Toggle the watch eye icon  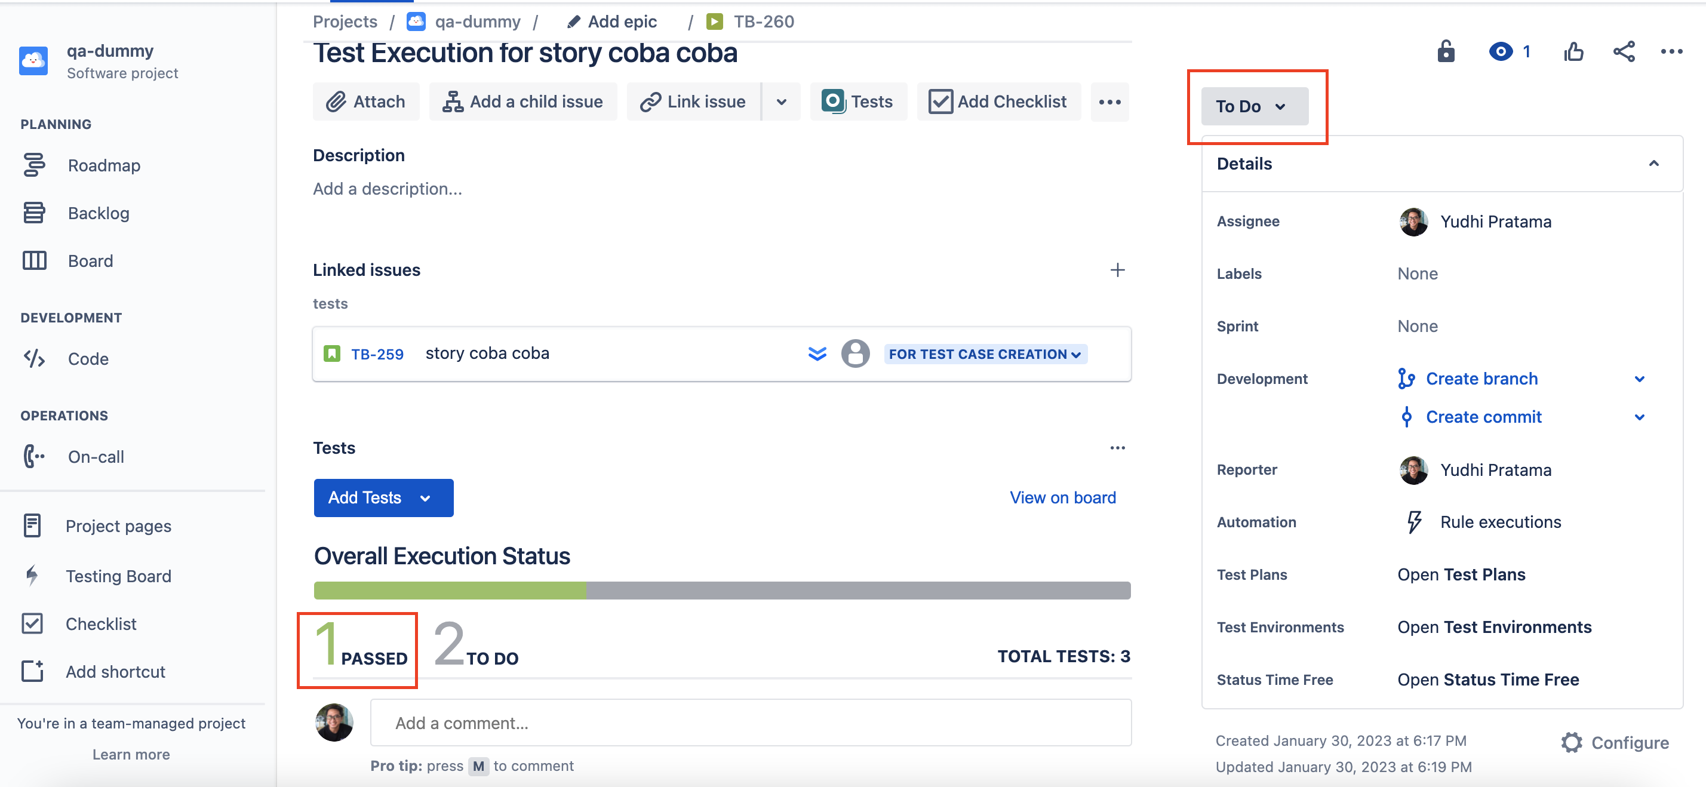click(x=1501, y=52)
